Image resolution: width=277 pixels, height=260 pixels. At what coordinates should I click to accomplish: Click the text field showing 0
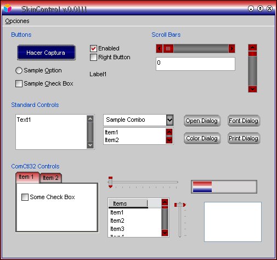point(195,64)
